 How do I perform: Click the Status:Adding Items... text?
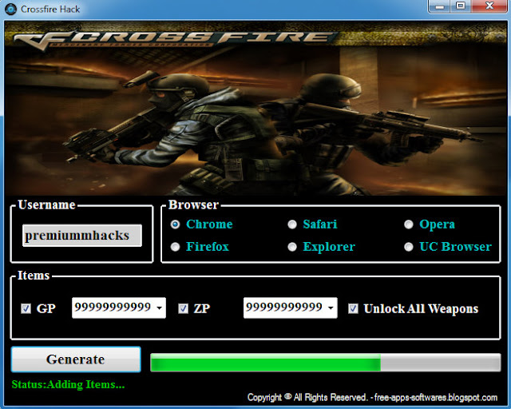pos(68,384)
